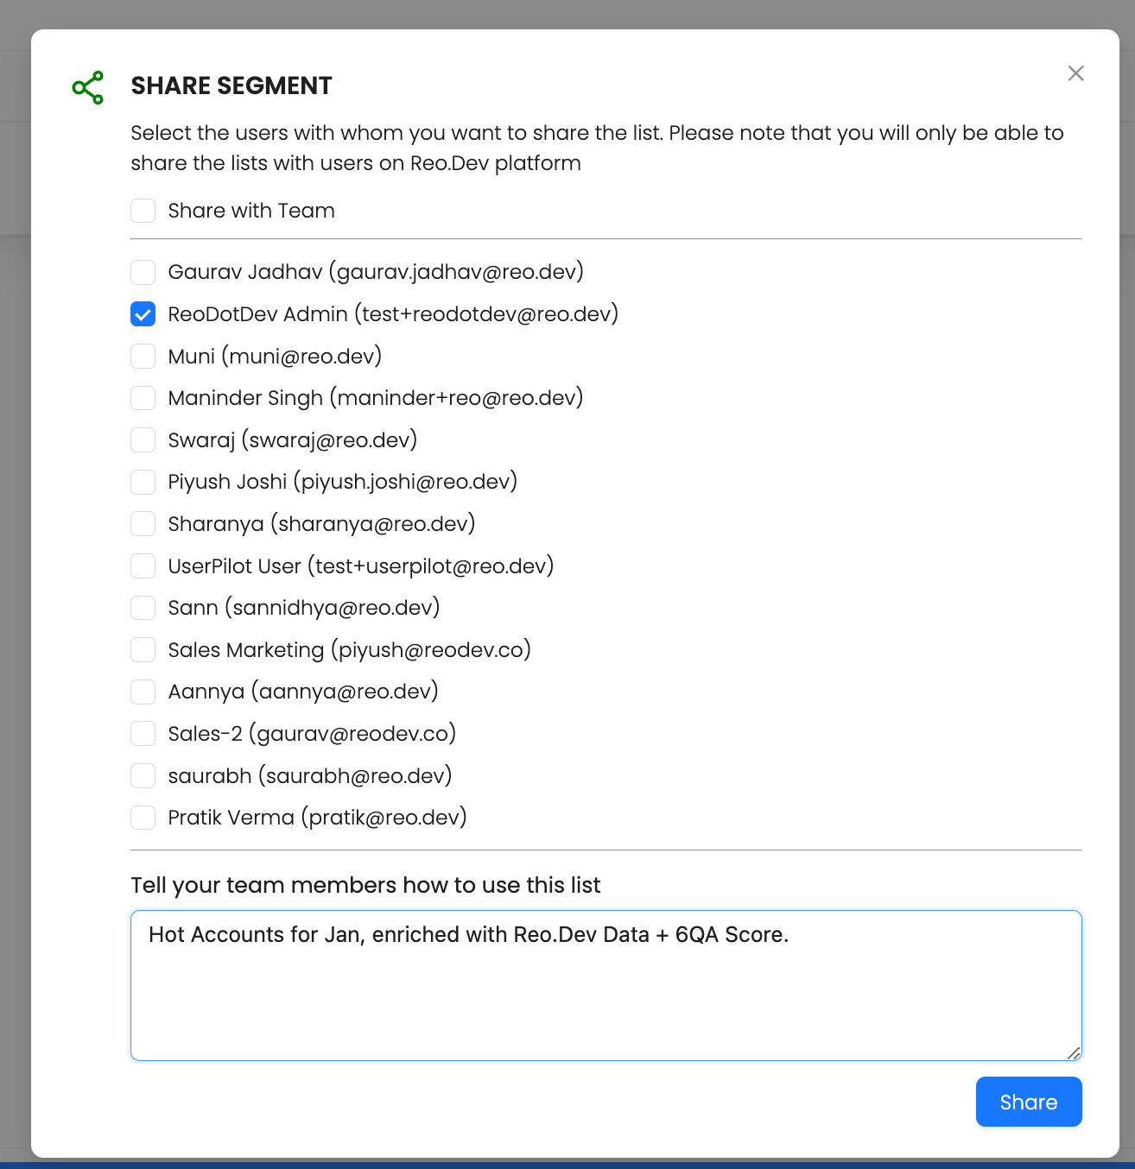Enable the Share with Team checkbox
This screenshot has height=1169, width=1135.
[143, 211]
